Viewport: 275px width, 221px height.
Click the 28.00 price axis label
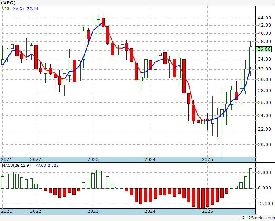point(264,91)
